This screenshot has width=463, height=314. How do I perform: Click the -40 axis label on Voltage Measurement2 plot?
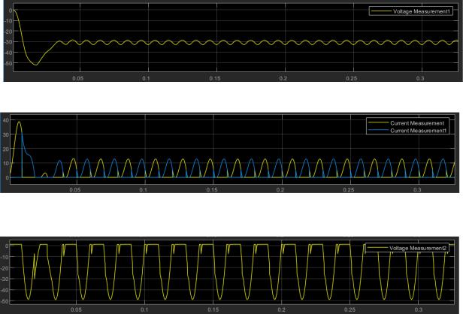click(x=5, y=290)
